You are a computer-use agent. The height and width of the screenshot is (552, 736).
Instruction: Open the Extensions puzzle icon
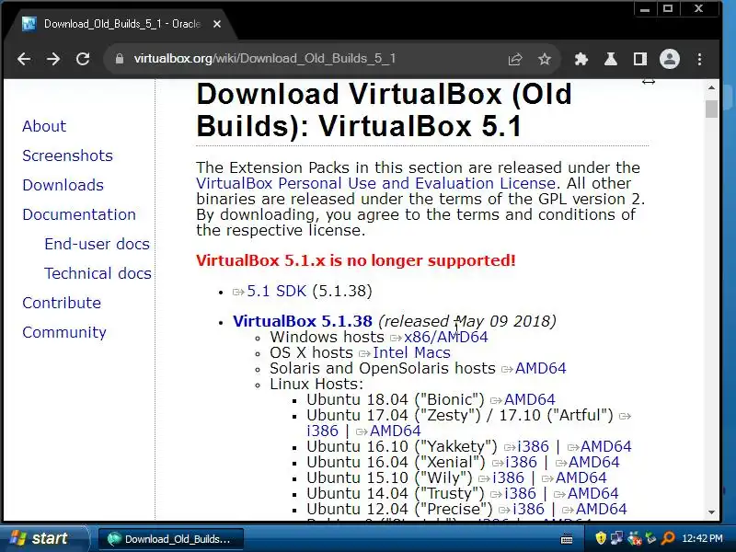pyautogui.click(x=581, y=59)
